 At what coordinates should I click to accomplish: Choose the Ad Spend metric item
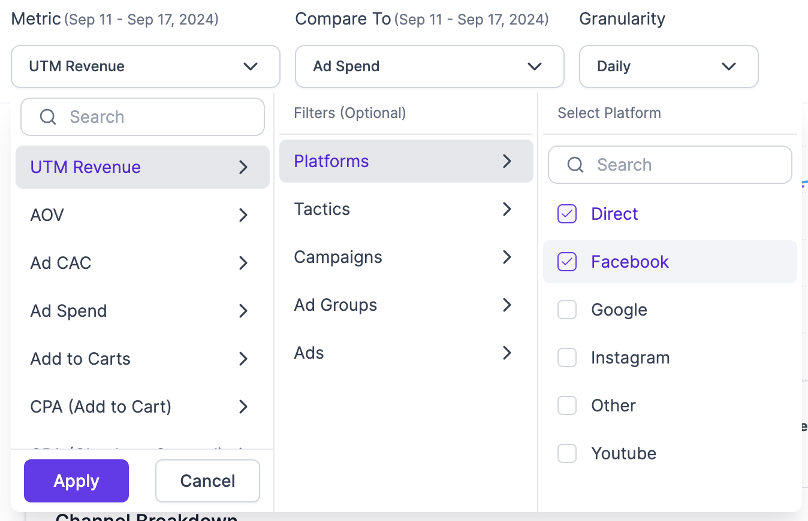(69, 311)
